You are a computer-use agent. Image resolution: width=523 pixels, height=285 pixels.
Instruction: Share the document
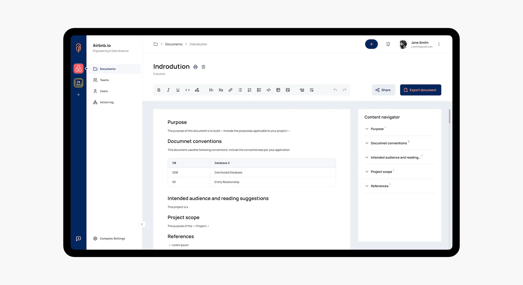(x=383, y=90)
